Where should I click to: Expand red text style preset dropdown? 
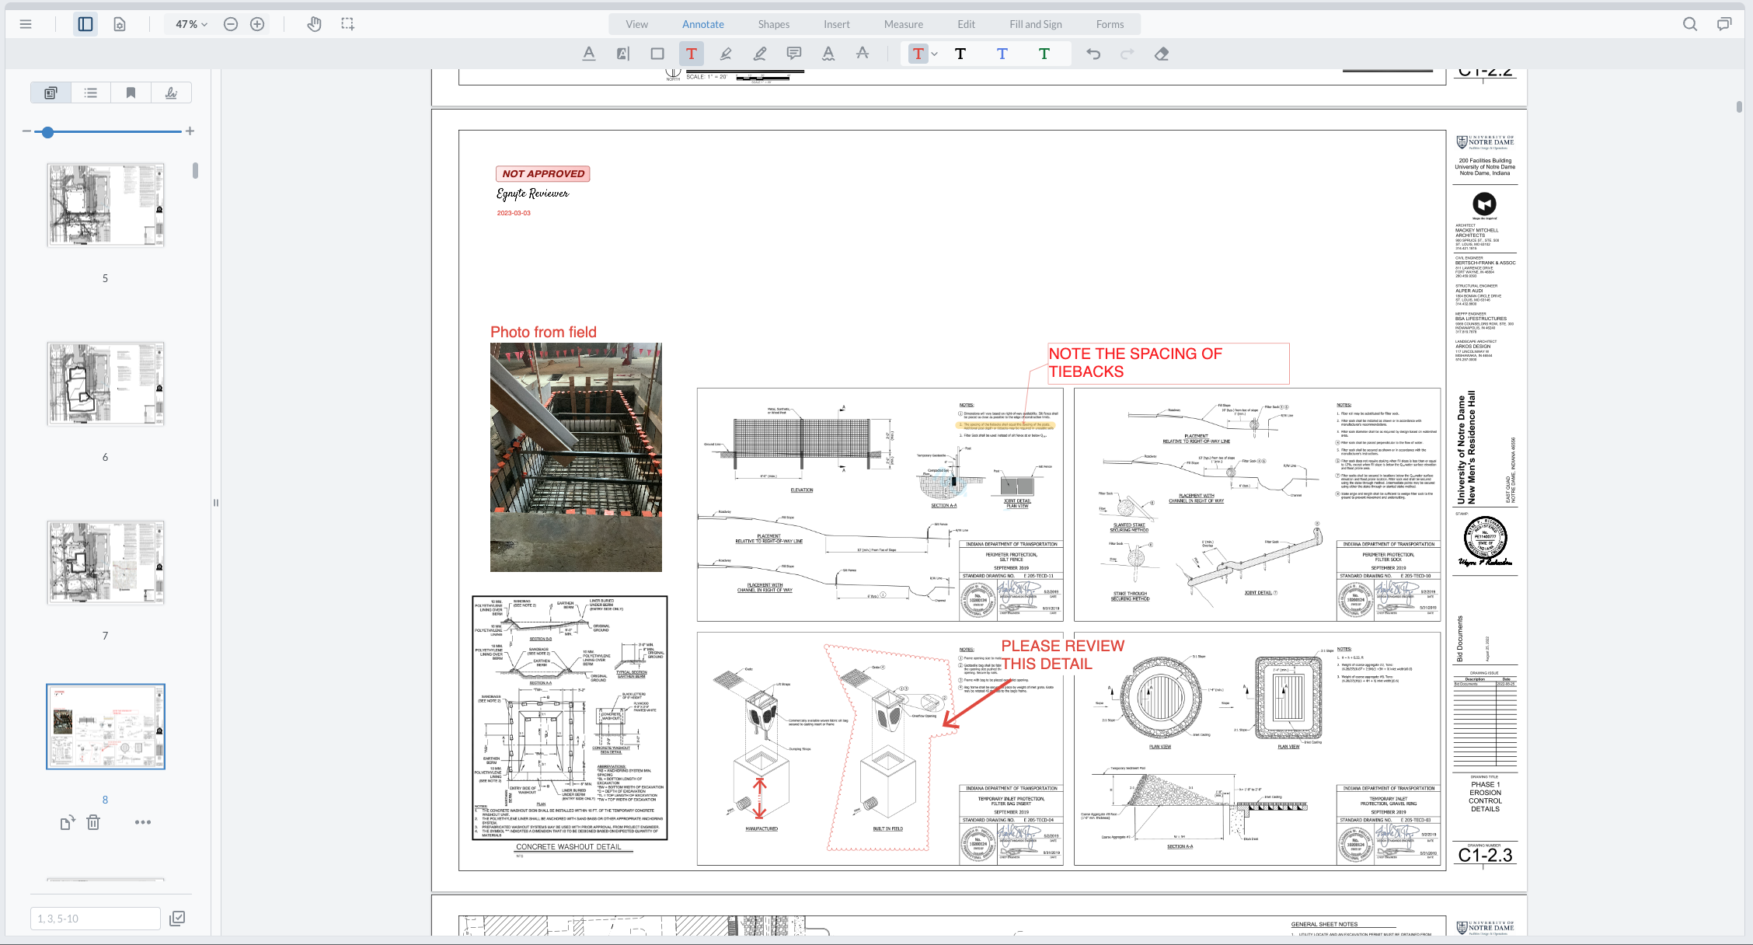935,54
